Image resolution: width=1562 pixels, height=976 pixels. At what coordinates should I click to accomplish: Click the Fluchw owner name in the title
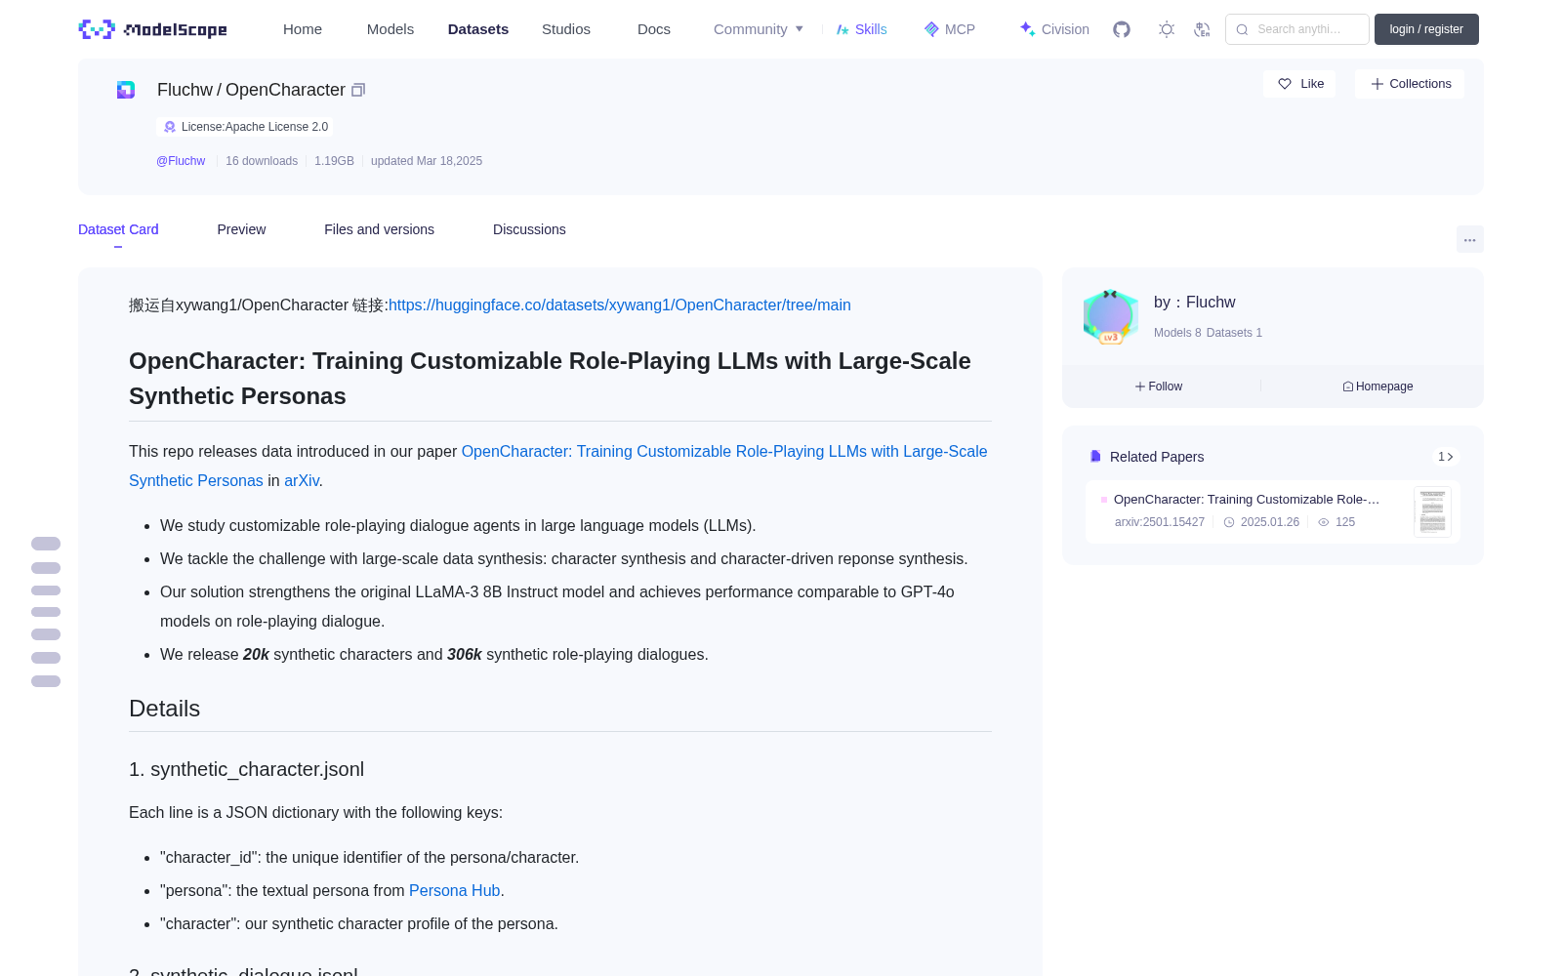point(185,90)
